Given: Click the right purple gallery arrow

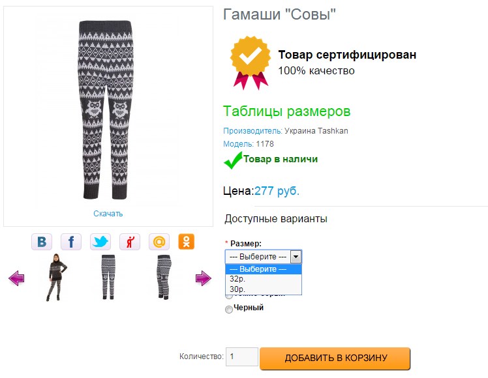Looking at the screenshot, I should (x=203, y=278).
